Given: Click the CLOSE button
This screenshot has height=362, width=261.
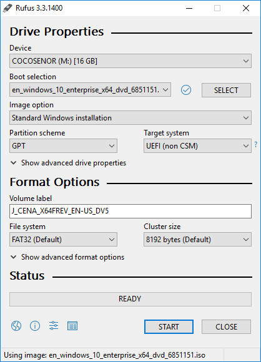Looking at the screenshot, I should pos(226,326).
